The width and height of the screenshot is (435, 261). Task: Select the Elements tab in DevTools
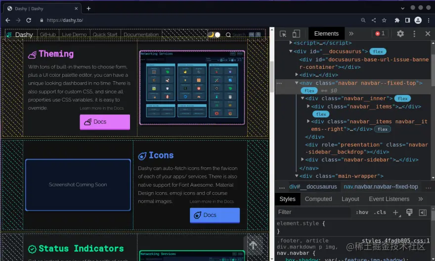[x=326, y=34]
